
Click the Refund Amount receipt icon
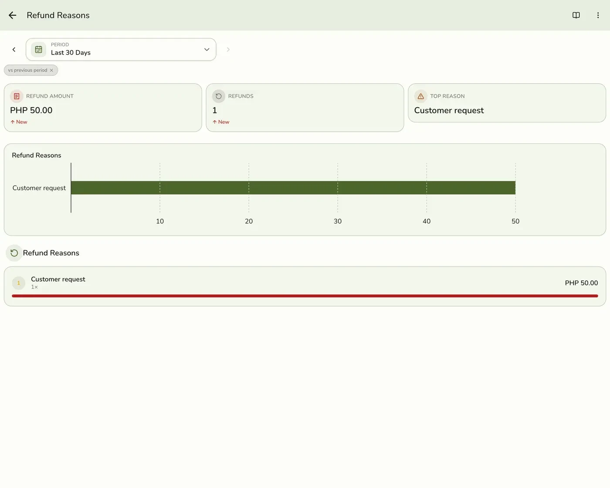pos(17,96)
